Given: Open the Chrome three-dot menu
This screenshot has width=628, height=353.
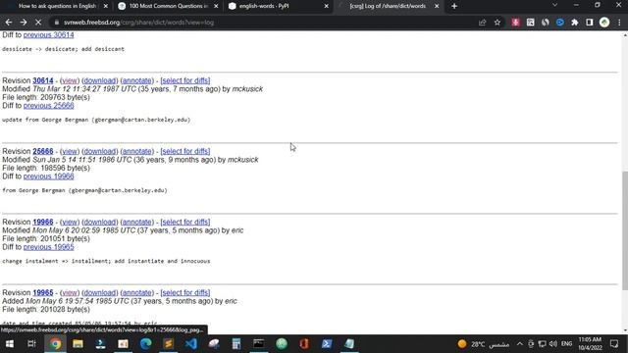Looking at the screenshot, I should [x=619, y=23].
